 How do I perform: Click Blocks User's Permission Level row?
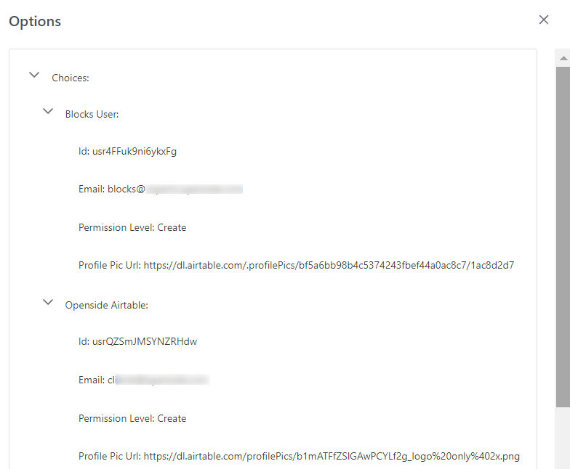point(132,227)
